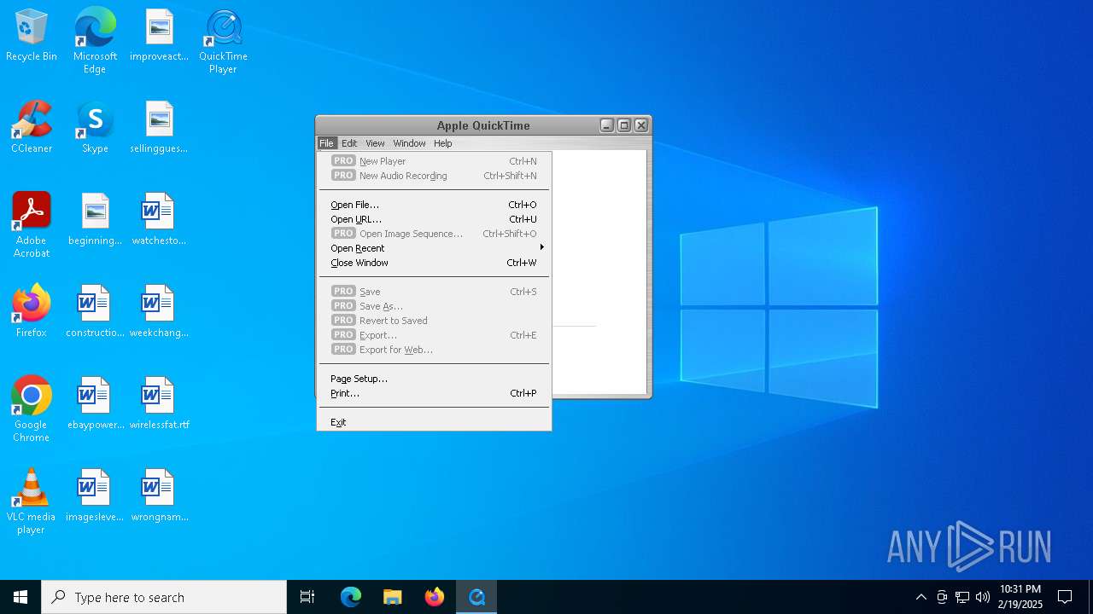Select the improveact image file icon
Image resolution: width=1093 pixels, height=614 pixels.
pyautogui.click(x=159, y=36)
